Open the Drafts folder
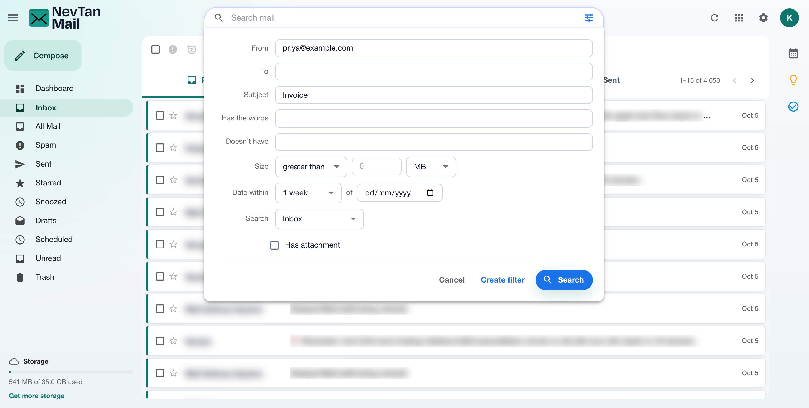809x408 pixels. point(67,220)
